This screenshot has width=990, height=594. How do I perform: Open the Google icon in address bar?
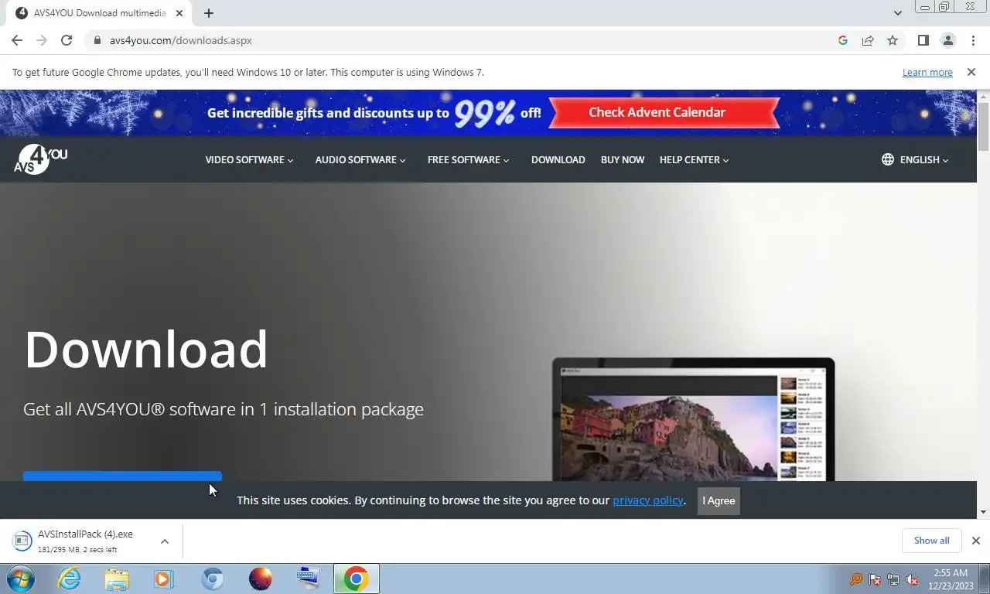843,40
